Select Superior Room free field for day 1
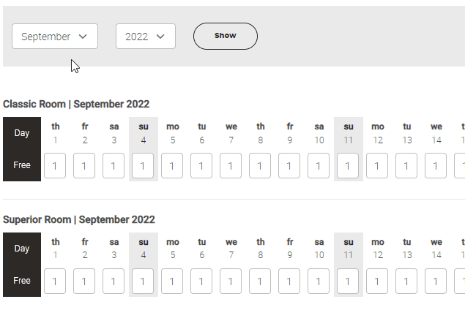465x310 pixels. click(55, 281)
